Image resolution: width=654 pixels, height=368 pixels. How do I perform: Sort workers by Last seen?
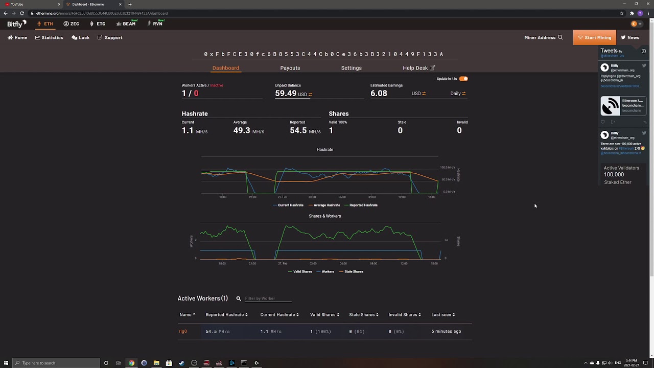point(443,315)
